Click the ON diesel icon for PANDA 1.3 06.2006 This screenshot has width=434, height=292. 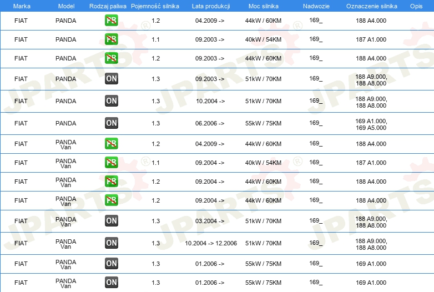[111, 123]
